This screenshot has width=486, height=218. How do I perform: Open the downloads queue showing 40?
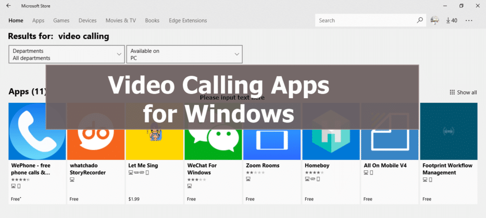(452, 20)
